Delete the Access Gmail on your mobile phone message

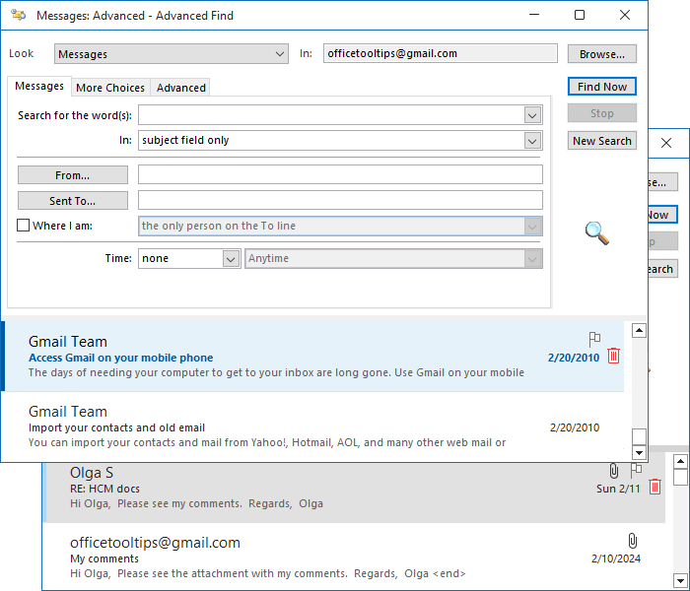(x=613, y=356)
